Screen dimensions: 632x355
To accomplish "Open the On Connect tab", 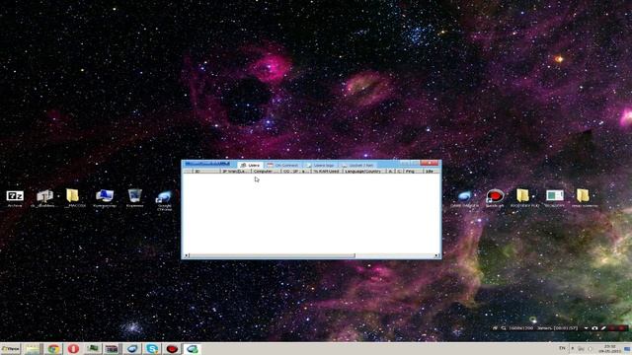I will point(283,165).
